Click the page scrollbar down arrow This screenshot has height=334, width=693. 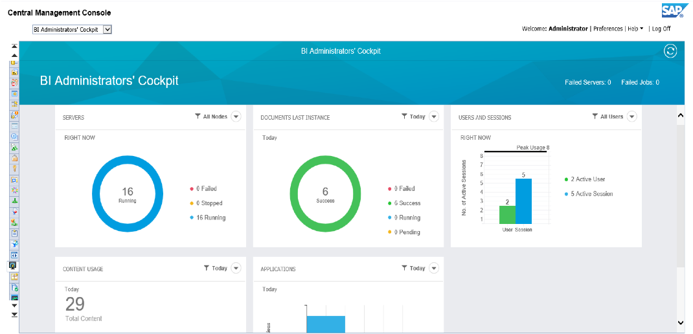(681, 322)
